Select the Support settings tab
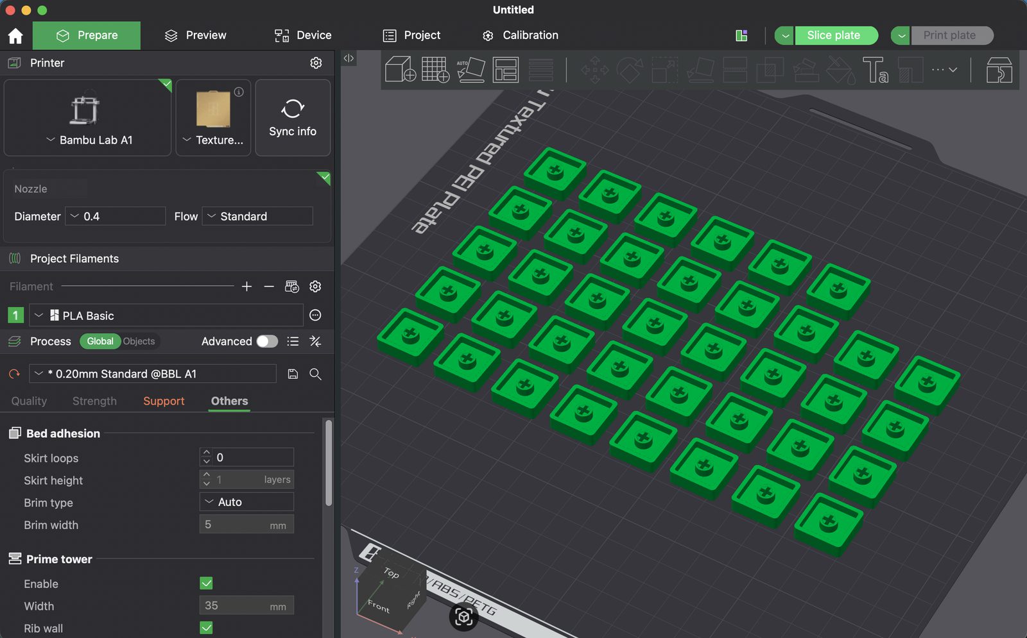Image resolution: width=1027 pixels, height=638 pixels. pyautogui.click(x=164, y=401)
